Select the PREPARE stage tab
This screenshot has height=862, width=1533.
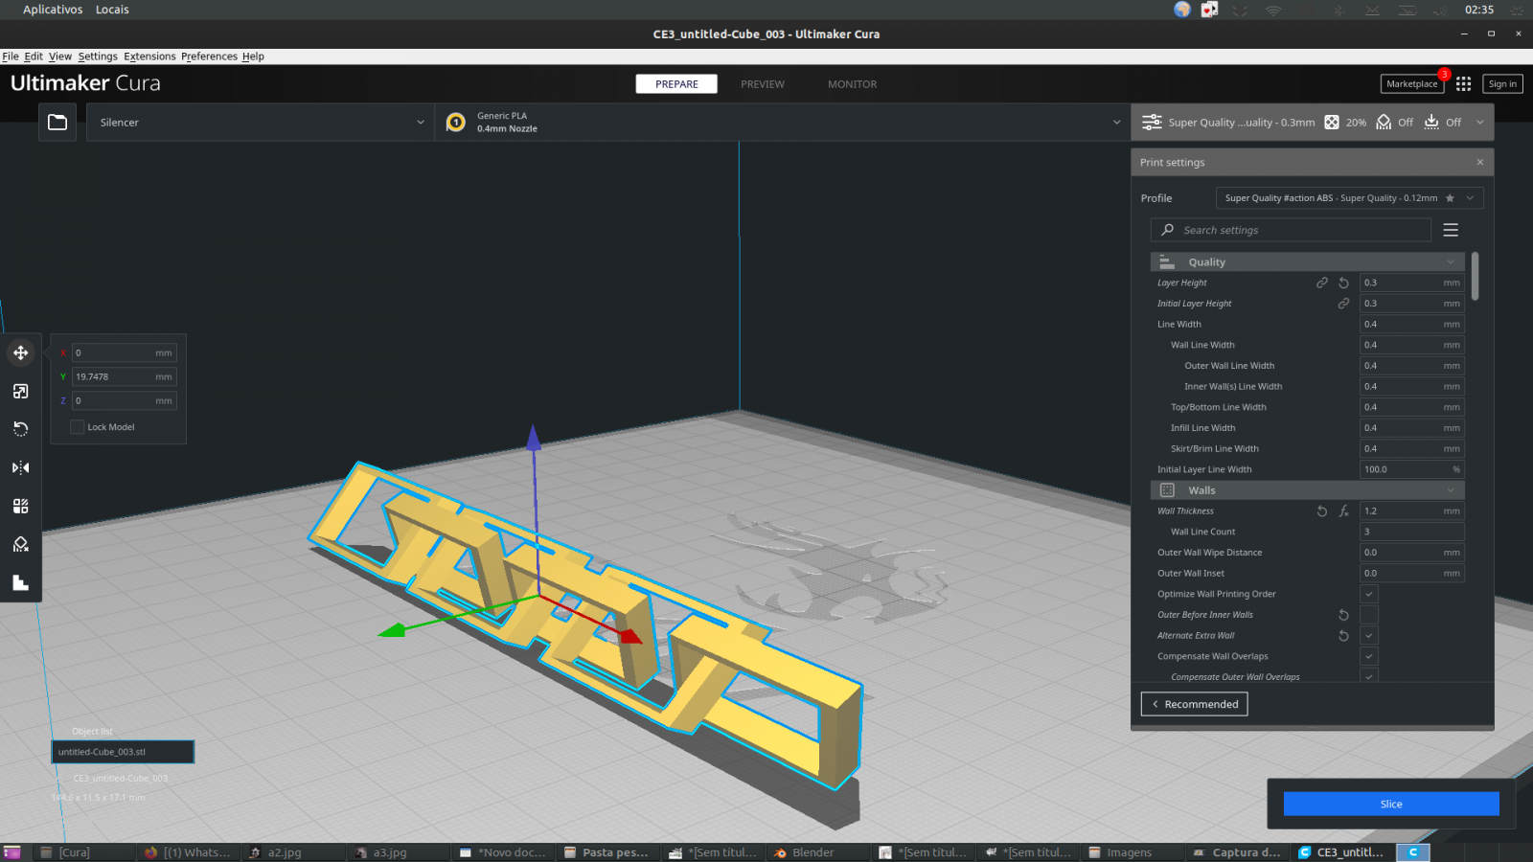point(676,84)
